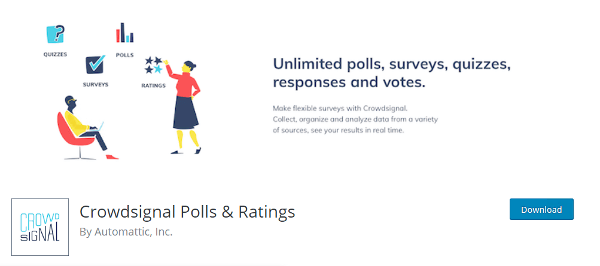Click the blue Download button
This screenshot has height=266, width=600.
pyautogui.click(x=541, y=209)
